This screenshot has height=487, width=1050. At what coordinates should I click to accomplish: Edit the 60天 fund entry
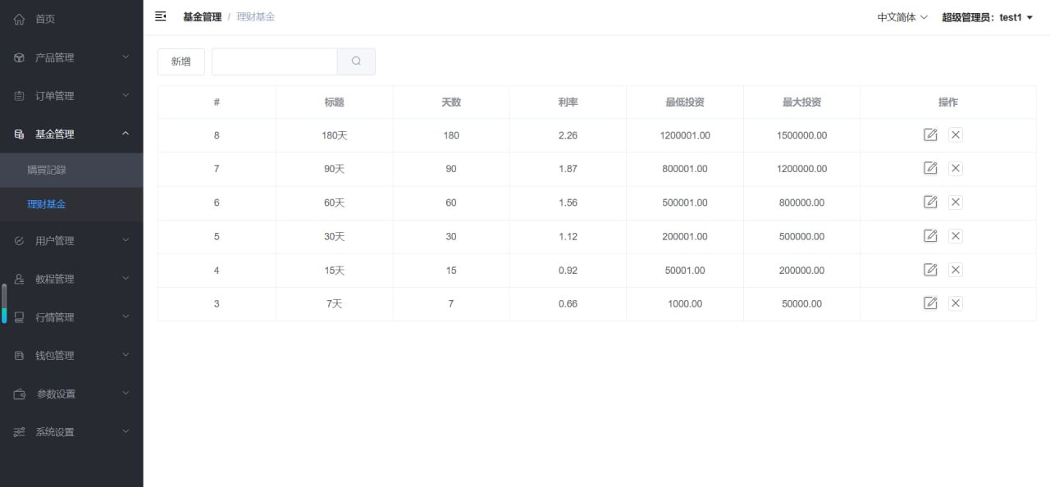coord(930,203)
